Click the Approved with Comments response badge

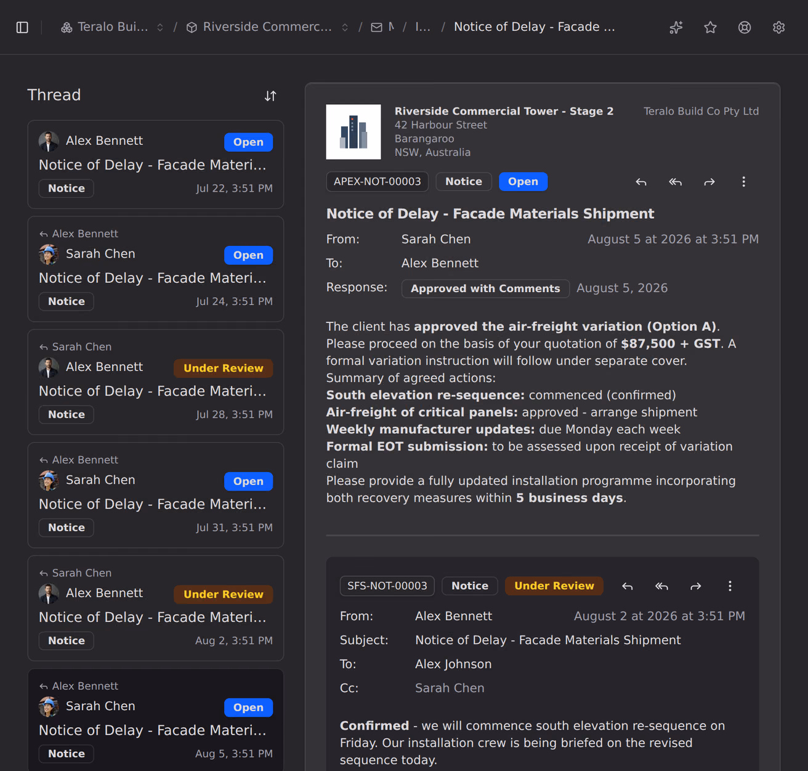click(x=485, y=288)
